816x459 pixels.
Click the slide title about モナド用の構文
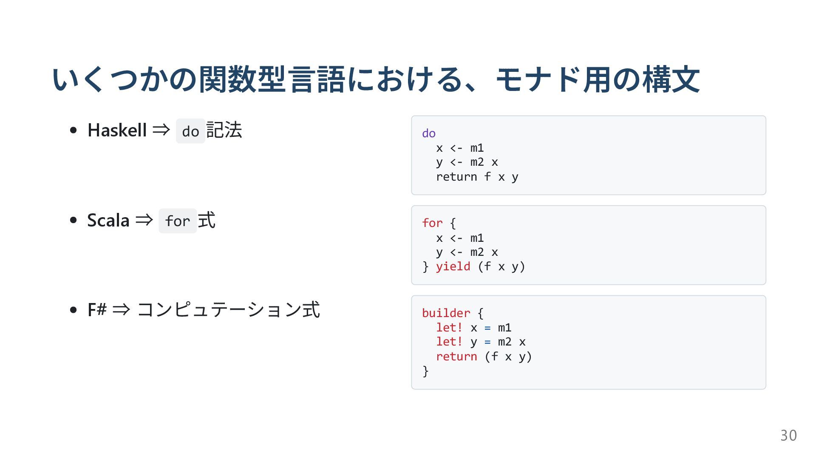376,79
